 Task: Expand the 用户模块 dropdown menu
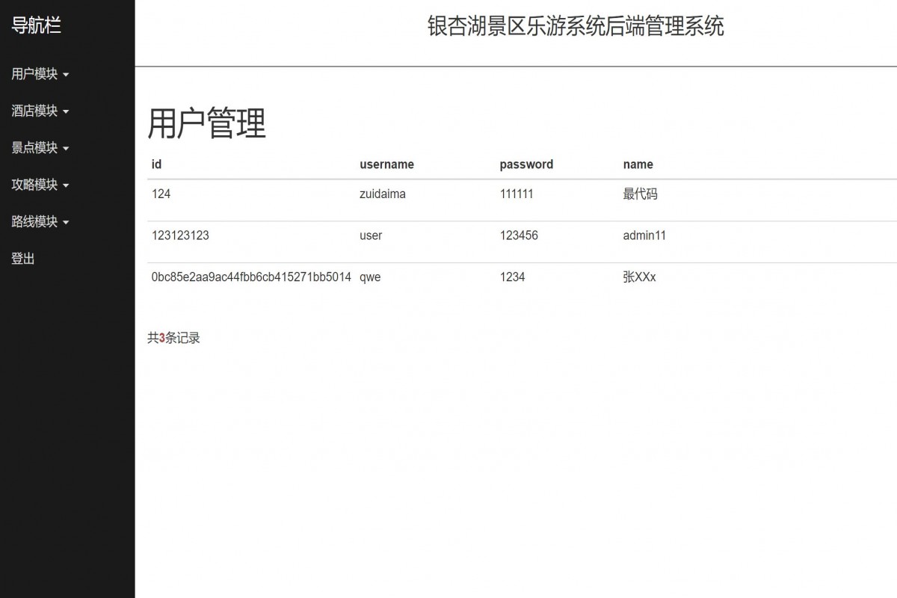[34, 74]
